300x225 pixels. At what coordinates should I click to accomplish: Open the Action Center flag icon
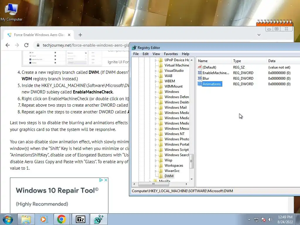coord(263,219)
